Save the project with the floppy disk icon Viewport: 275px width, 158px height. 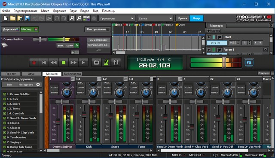pos(27,18)
